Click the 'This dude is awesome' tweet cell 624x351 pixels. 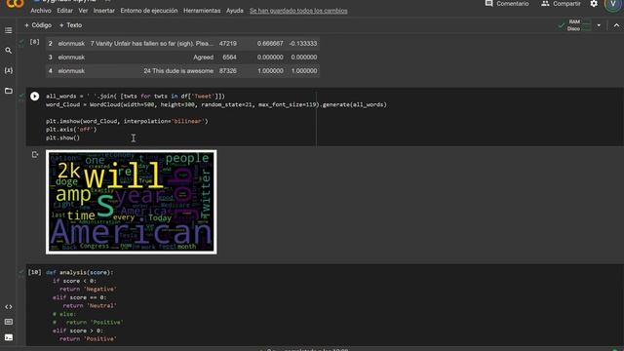[x=178, y=71]
